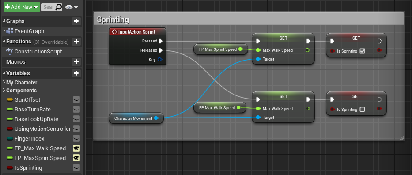
Task: Select the EventGraph graph icon
Action: [x=10, y=31]
